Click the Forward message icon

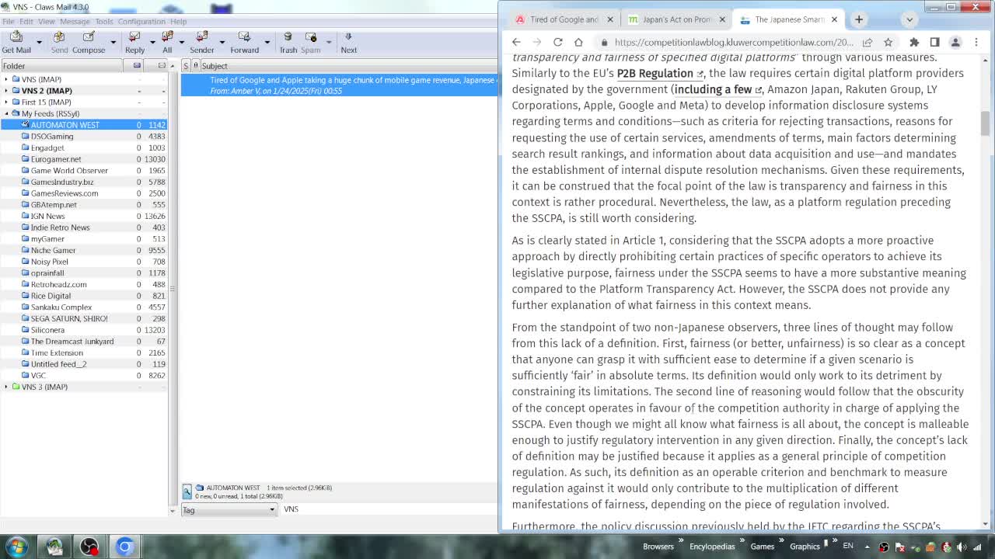[244, 37]
